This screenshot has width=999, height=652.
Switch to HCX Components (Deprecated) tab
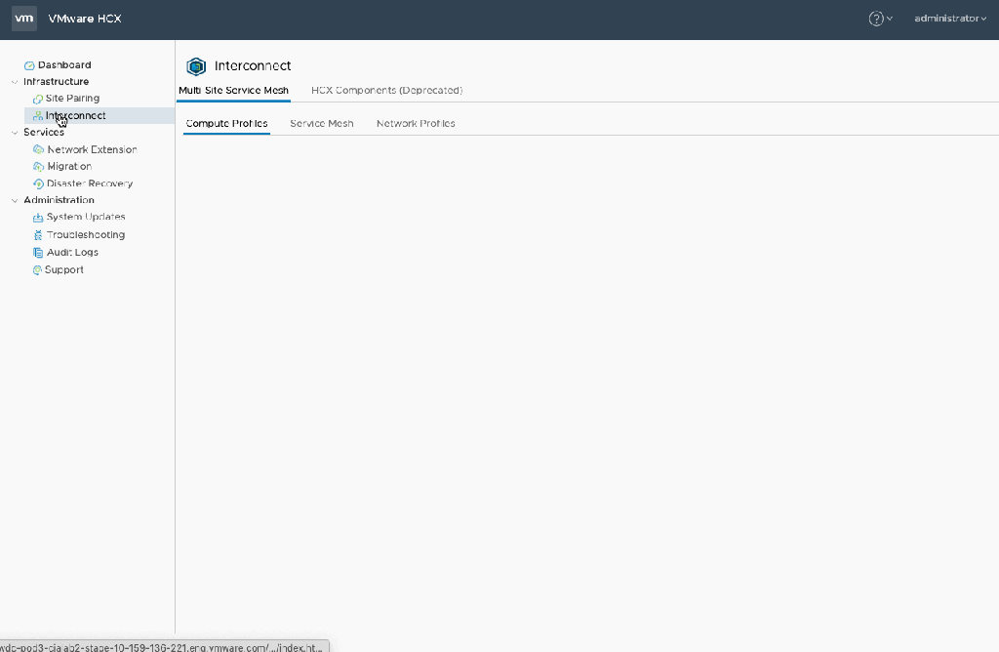386,91
